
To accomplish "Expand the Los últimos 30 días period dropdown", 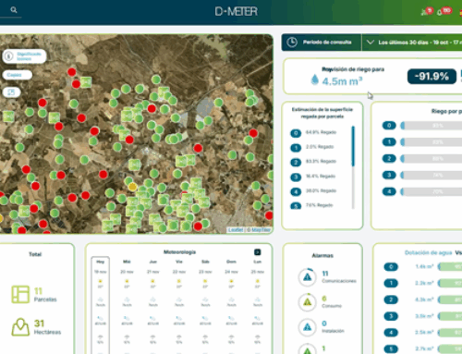I will tap(412, 43).
